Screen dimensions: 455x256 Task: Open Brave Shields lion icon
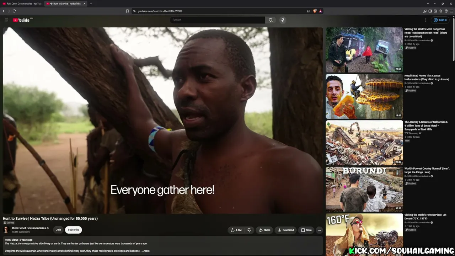point(315,11)
